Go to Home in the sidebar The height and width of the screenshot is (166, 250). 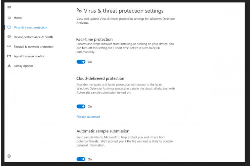pyautogui.click(x=18, y=18)
